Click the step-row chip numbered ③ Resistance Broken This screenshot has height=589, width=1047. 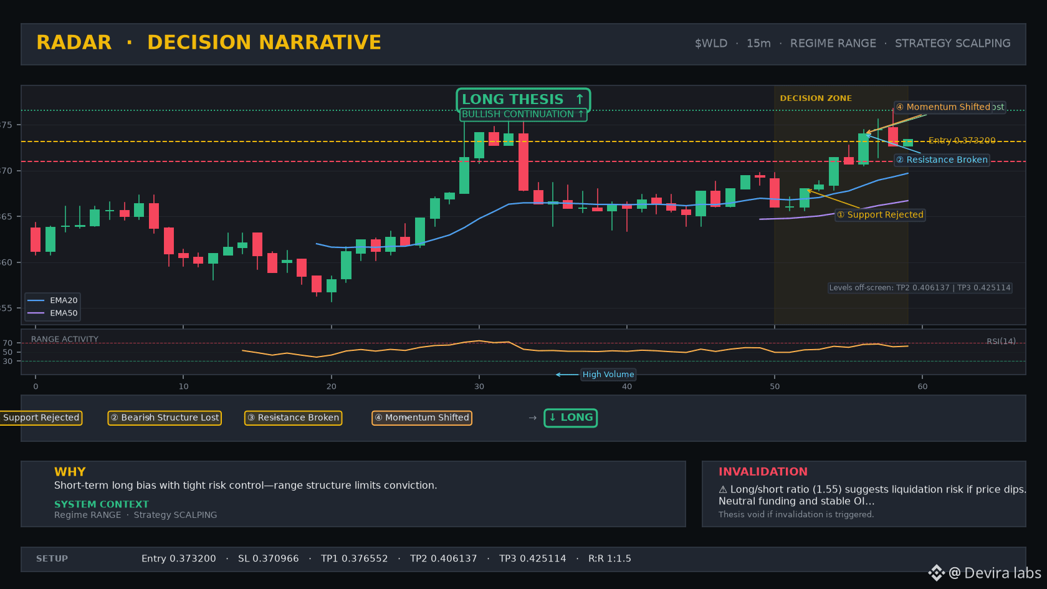point(293,418)
